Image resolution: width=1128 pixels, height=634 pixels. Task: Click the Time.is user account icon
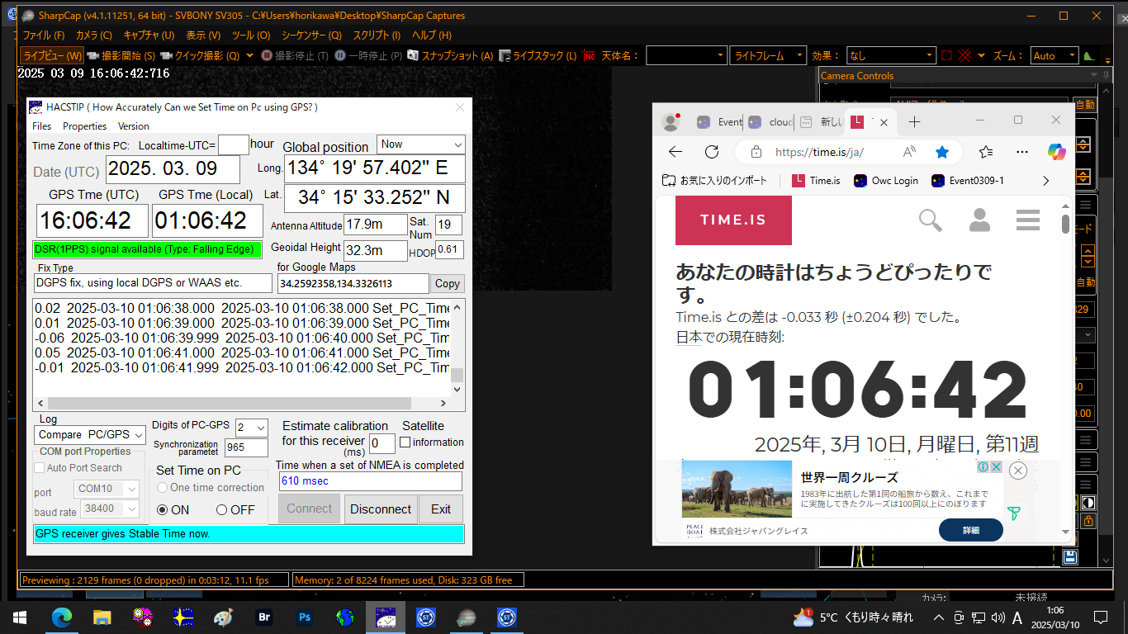(x=979, y=220)
